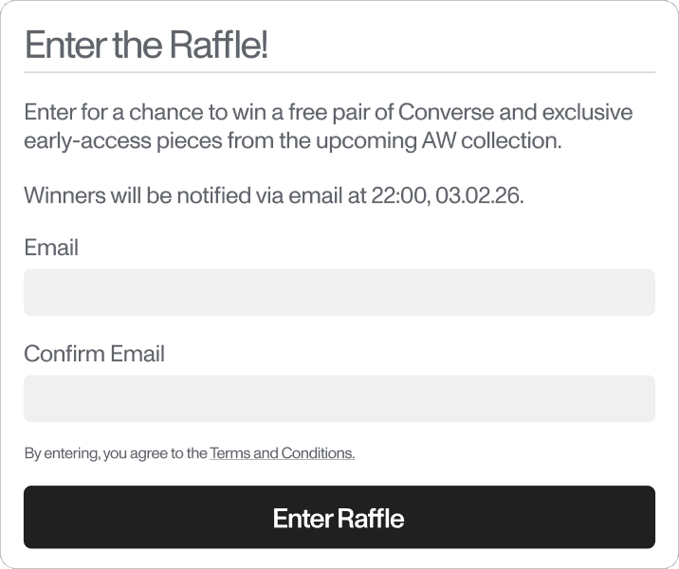Click the Confirm Email label
This screenshot has width=679, height=569.
click(x=95, y=354)
